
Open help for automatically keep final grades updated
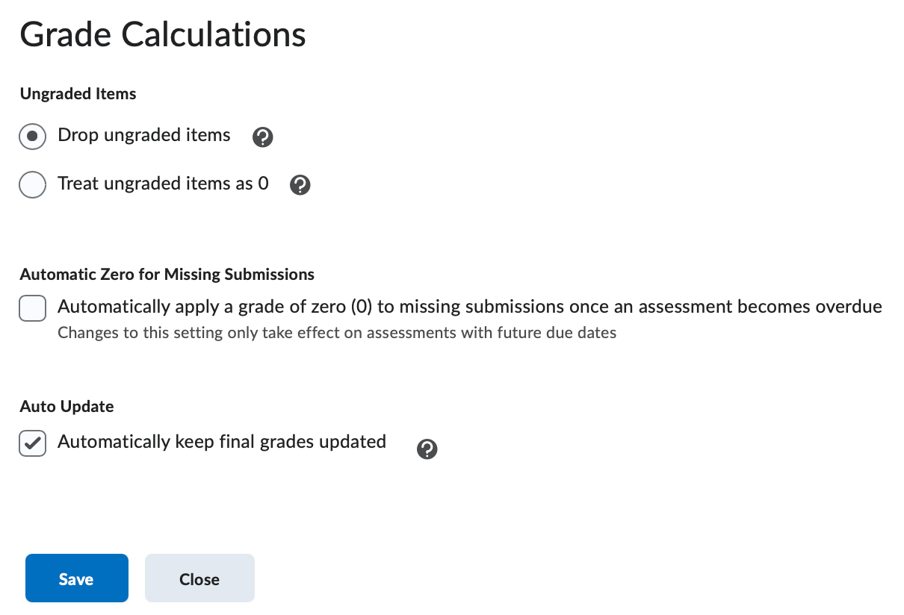point(427,449)
